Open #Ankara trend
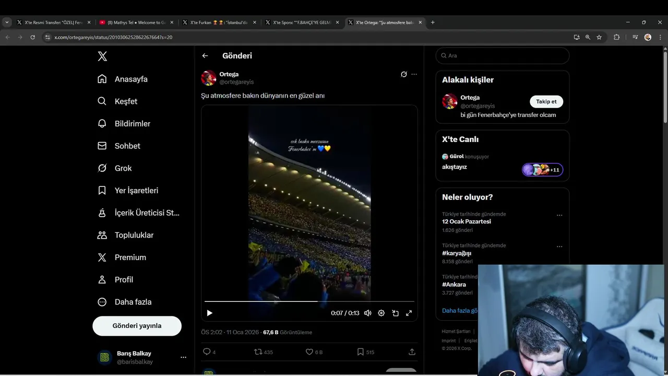Viewport: 668px width, 376px height. pyautogui.click(x=454, y=285)
